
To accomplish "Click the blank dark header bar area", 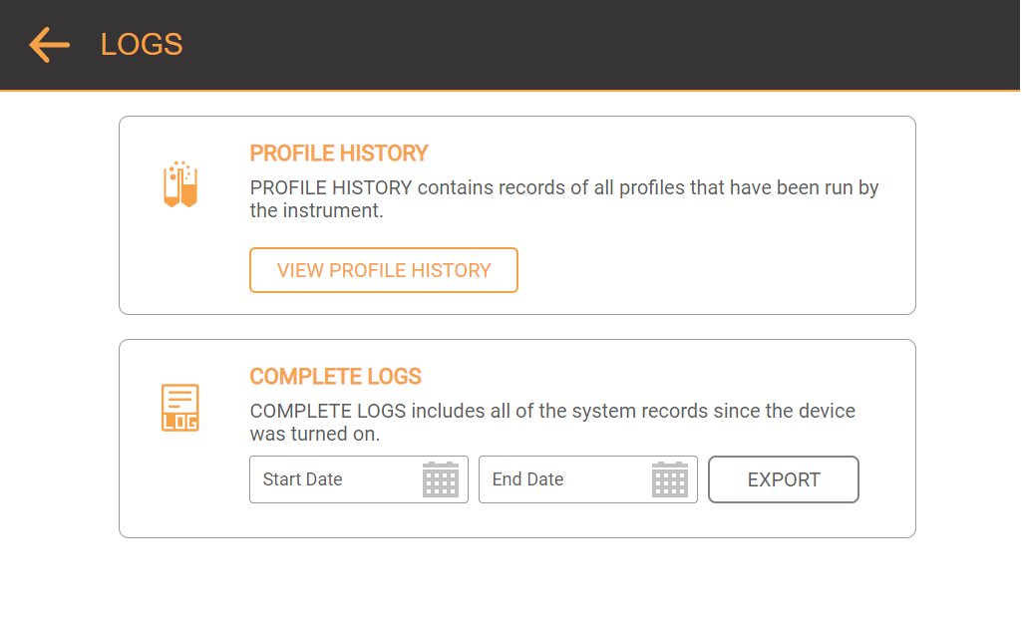I will click(x=586, y=44).
